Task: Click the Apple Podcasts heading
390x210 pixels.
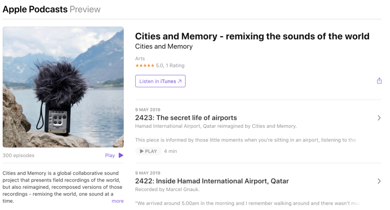Action: (x=35, y=10)
